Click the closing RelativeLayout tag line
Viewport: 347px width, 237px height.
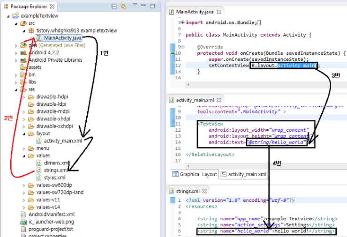pyautogui.click(x=210, y=154)
